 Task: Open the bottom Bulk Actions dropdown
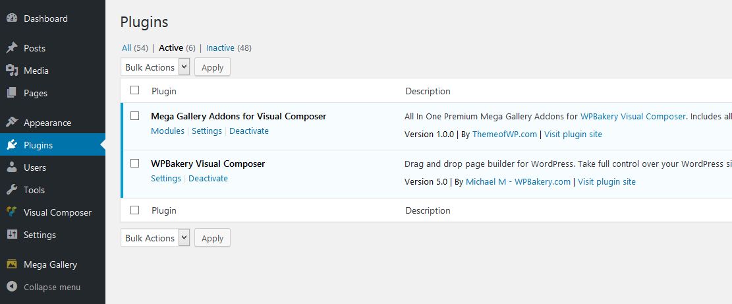tap(155, 237)
